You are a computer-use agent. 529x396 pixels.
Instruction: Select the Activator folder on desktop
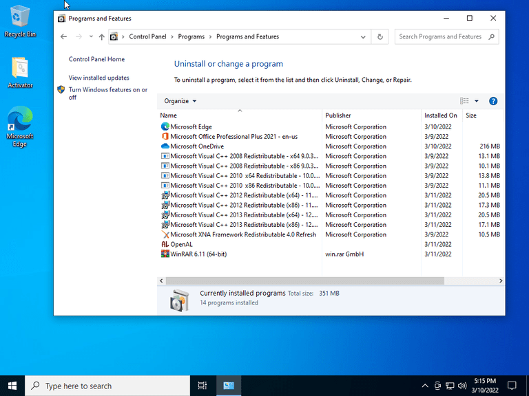20,72
